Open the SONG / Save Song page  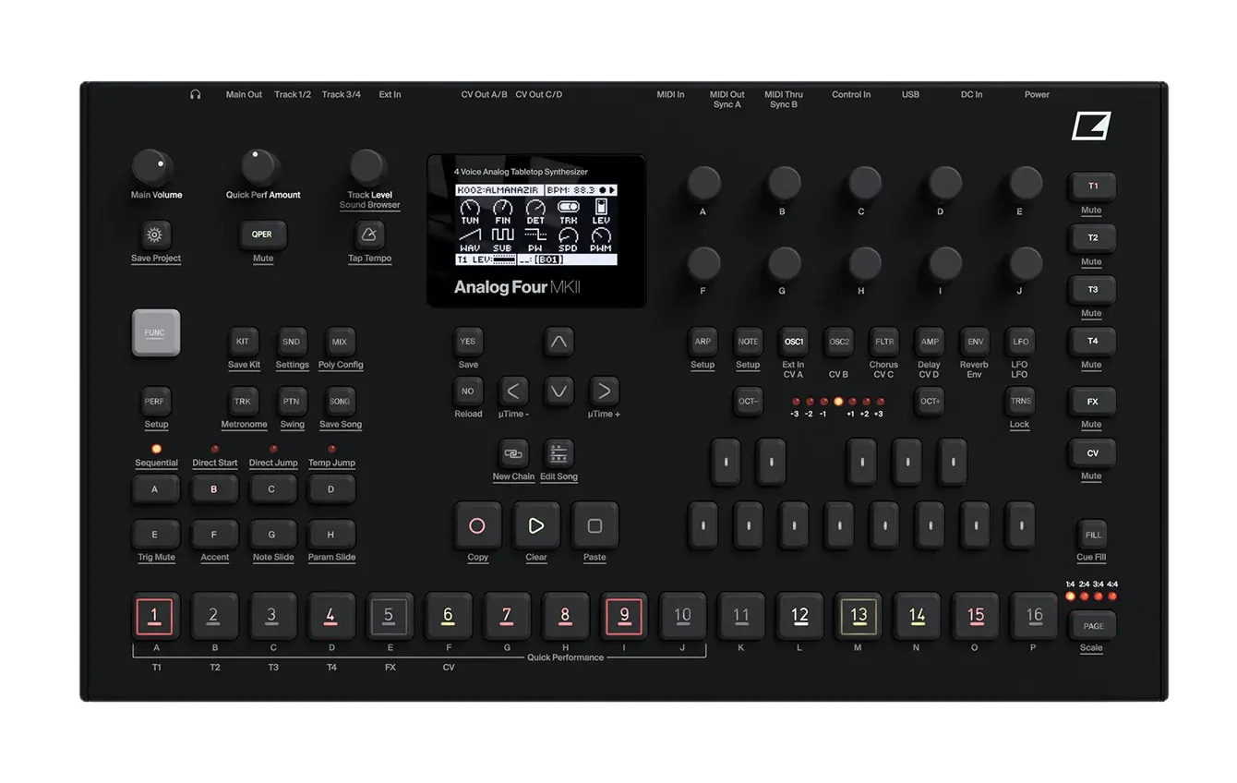(x=340, y=401)
